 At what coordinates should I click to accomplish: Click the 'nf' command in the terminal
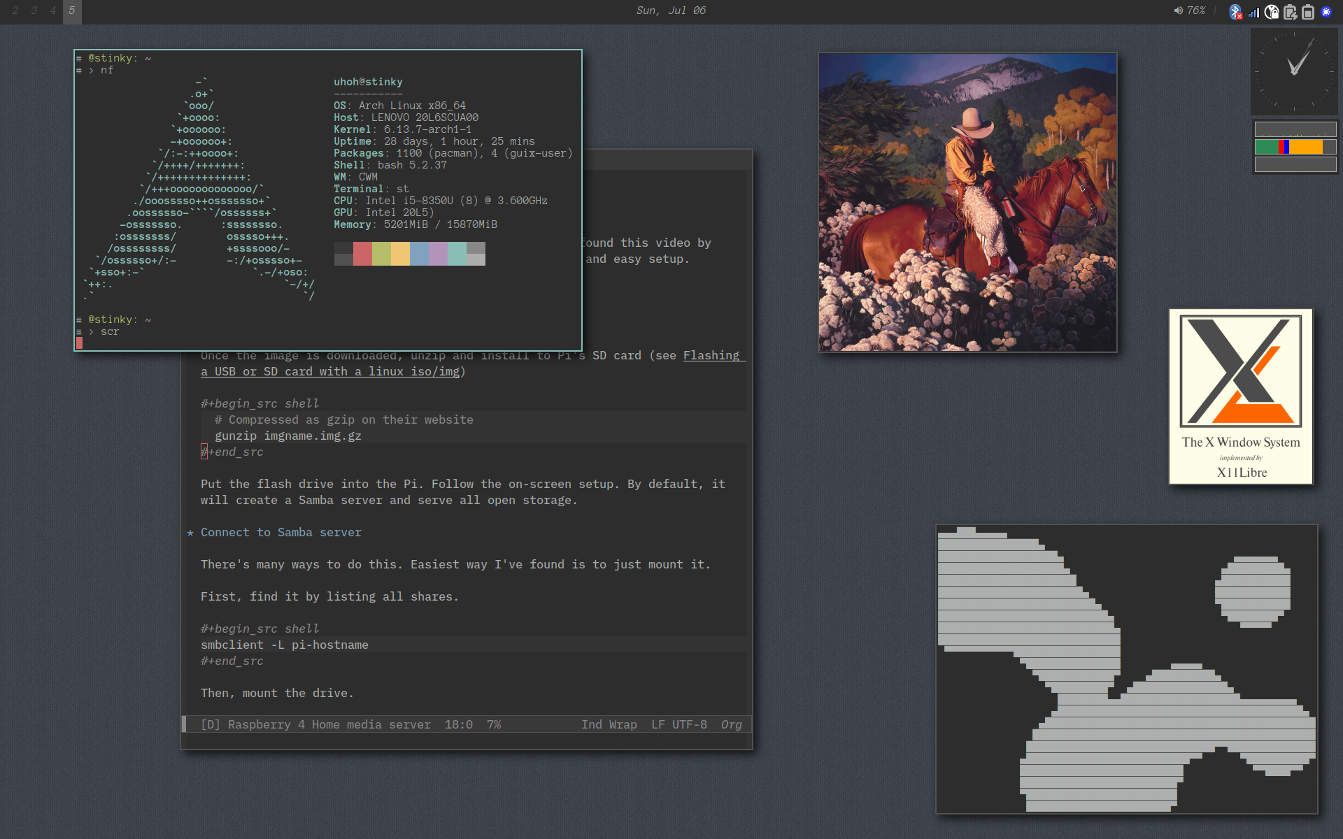click(x=107, y=70)
